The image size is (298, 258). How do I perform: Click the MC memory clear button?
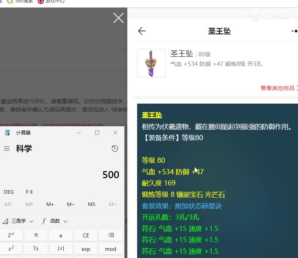tap(9, 204)
